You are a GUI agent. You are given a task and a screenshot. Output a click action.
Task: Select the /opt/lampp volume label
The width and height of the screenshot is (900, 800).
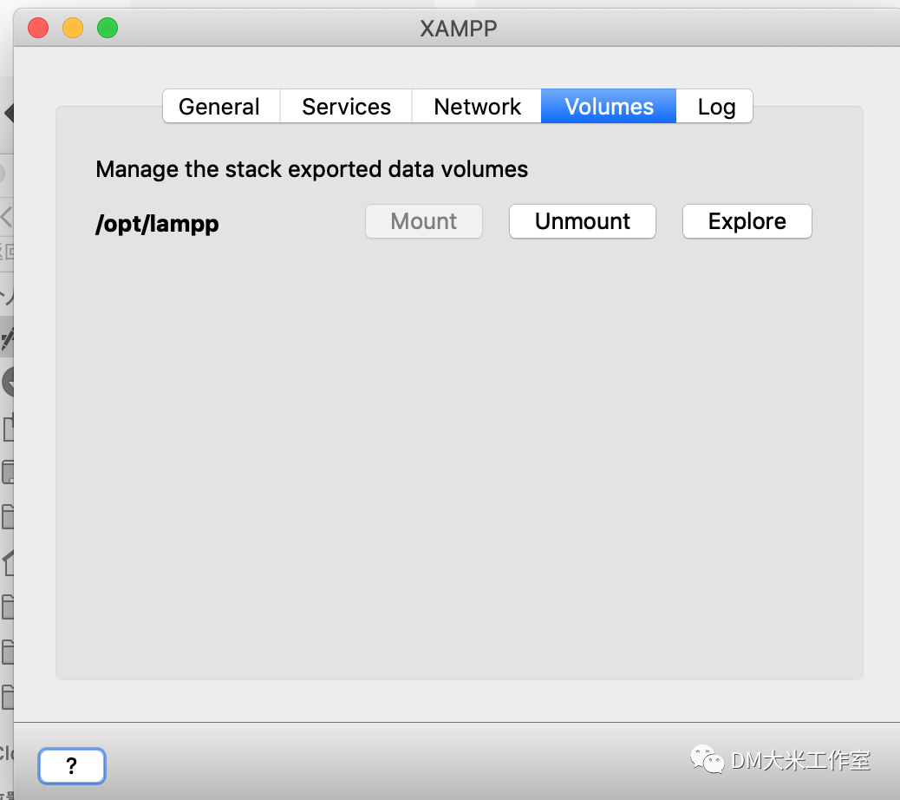[x=157, y=223]
